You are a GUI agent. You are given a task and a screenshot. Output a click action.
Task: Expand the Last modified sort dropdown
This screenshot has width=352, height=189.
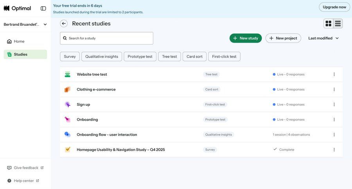(323, 38)
